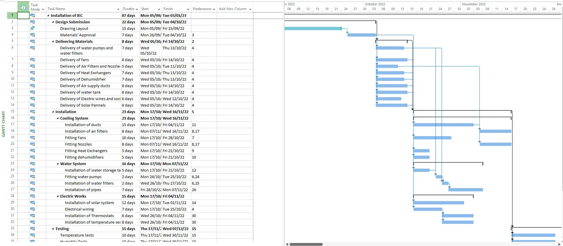Click the task mode icon of Electrical wiring
The height and width of the screenshot is (246, 563).
coord(33,209)
